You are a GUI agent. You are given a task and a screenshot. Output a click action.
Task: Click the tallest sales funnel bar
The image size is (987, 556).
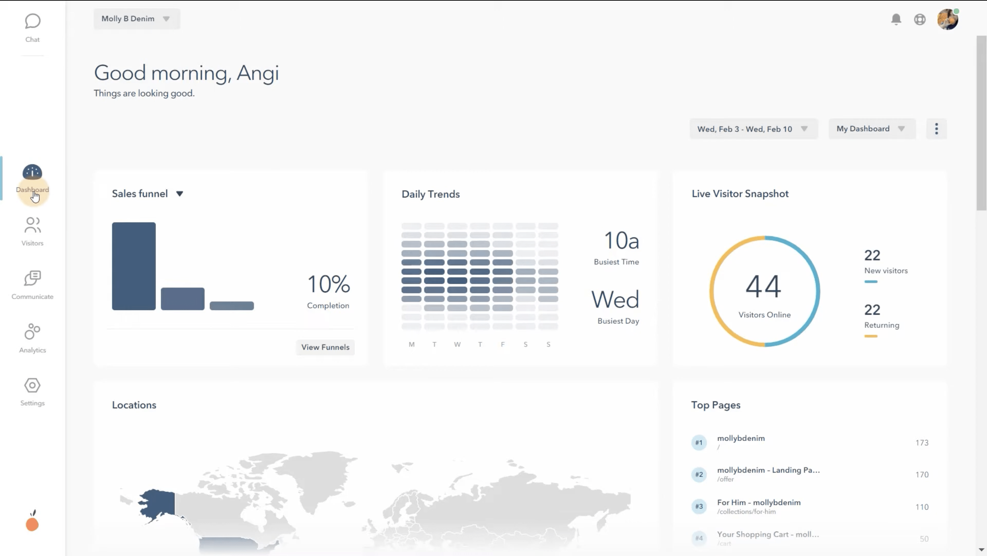click(134, 266)
